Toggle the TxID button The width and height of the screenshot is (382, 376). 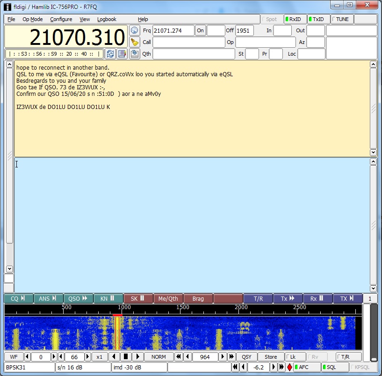(318, 19)
